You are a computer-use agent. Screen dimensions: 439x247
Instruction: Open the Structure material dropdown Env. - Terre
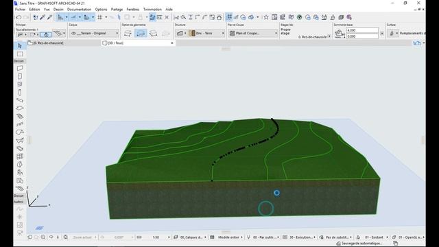pos(206,34)
